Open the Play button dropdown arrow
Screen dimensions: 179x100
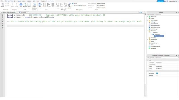(40, 8)
